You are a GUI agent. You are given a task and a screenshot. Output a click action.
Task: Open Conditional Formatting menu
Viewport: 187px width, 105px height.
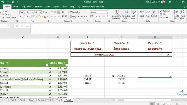point(117,15)
